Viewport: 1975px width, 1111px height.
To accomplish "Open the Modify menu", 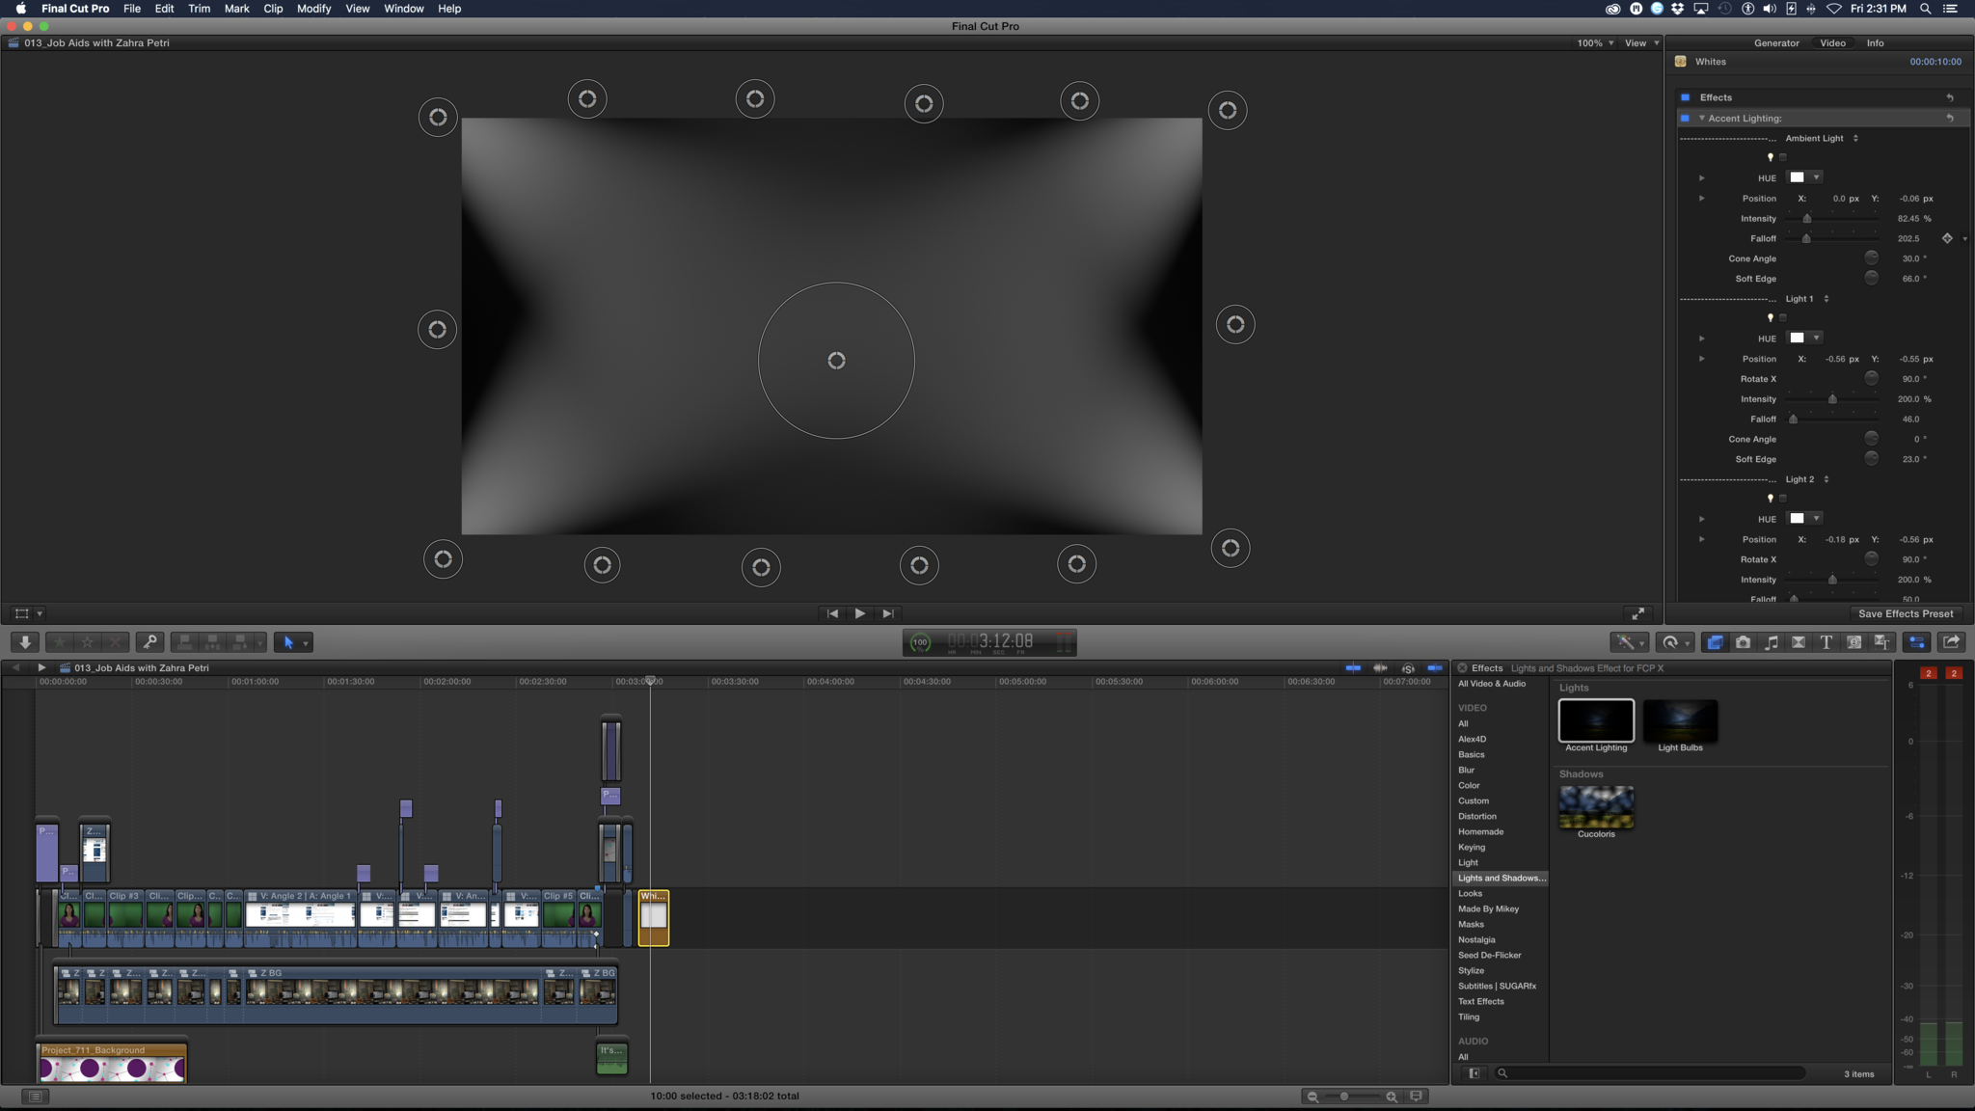I will click(x=313, y=9).
